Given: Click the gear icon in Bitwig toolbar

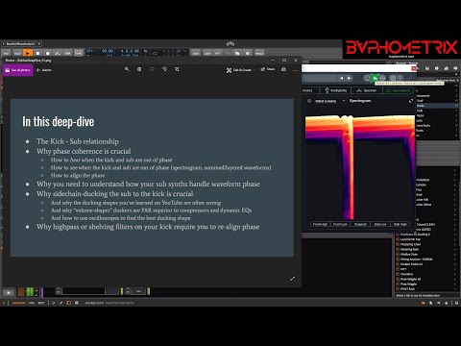Looking at the screenshot, I should coord(248,53).
